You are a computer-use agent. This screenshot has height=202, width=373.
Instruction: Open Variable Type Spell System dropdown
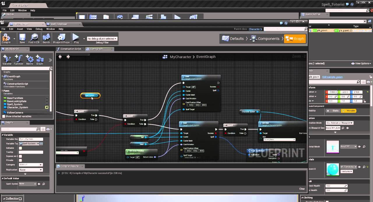[29, 143]
